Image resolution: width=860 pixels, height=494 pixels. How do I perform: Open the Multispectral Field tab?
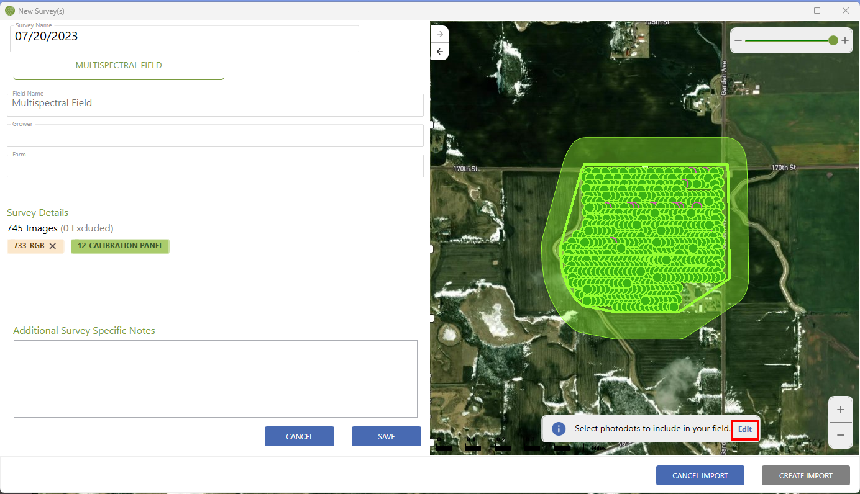point(119,65)
